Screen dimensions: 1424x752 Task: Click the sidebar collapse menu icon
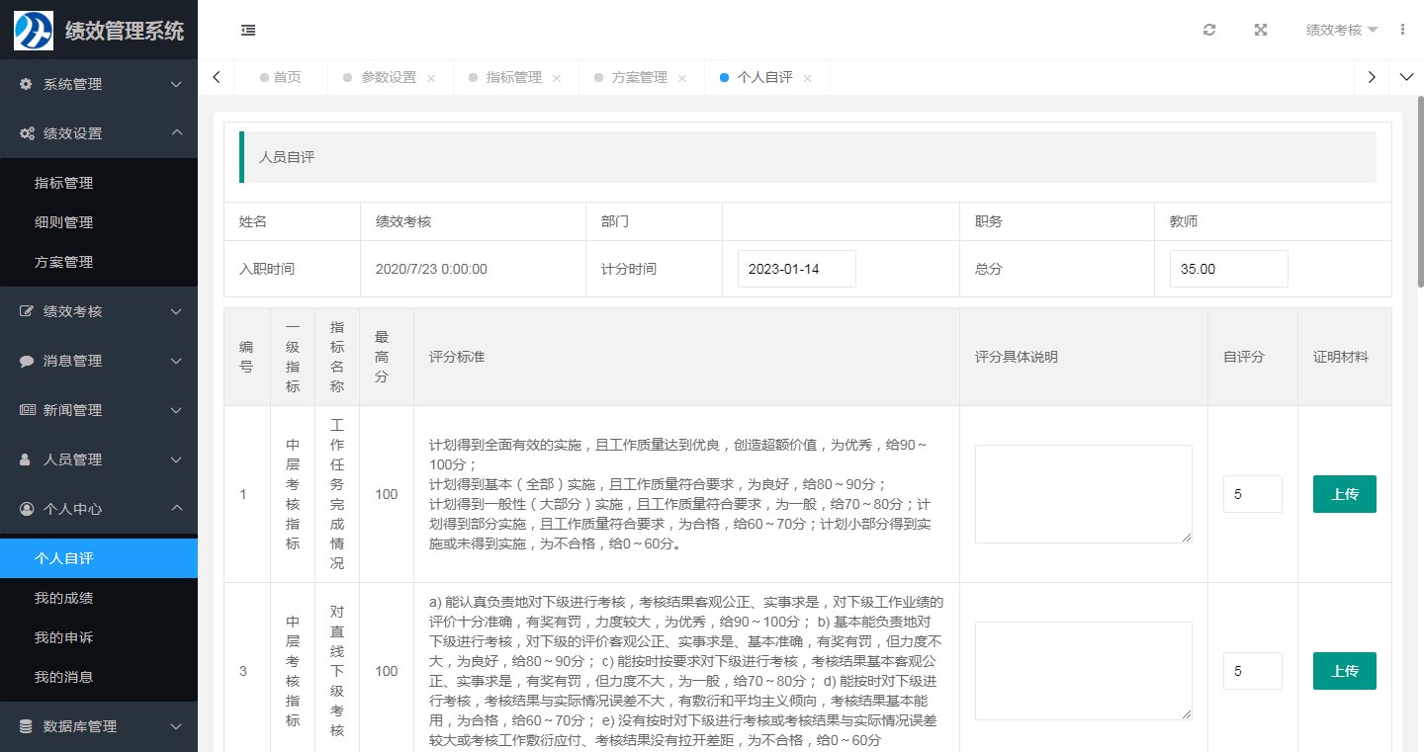tap(248, 30)
